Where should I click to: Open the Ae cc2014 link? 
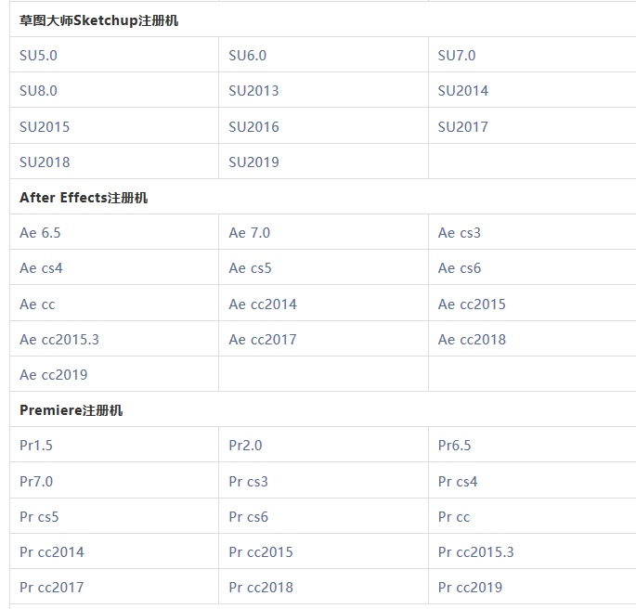pyautogui.click(x=263, y=304)
